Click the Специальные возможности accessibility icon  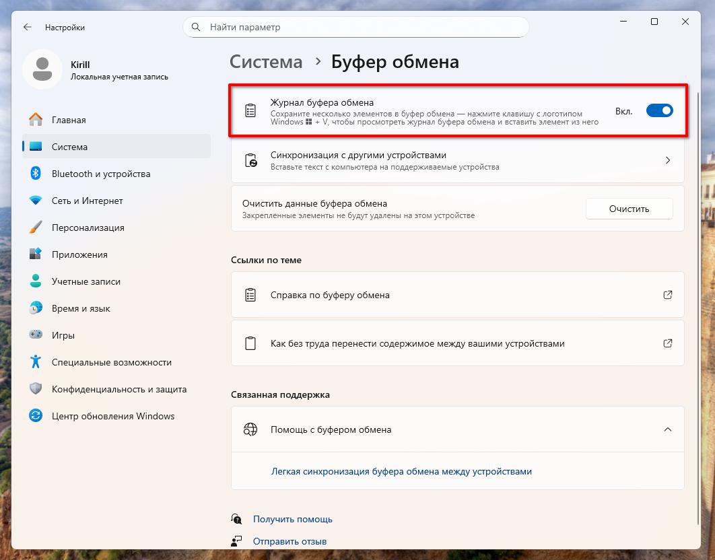(x=36, y=362)
